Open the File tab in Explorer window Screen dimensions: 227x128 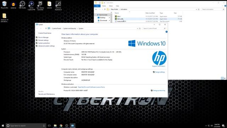click(x=97, y=6)
